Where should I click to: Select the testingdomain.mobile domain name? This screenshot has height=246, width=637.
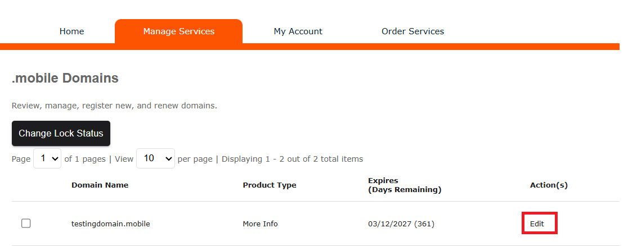110,224
